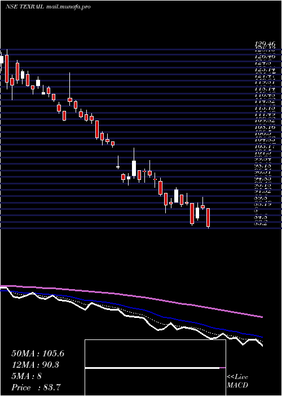Screen dimensions: 282x396
Task: Click the "118.14" price axis label
Action: click(x=265, y=89)
